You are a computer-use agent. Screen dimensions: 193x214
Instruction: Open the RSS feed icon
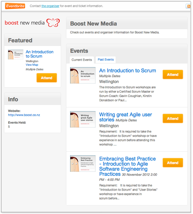click(188, 6)
